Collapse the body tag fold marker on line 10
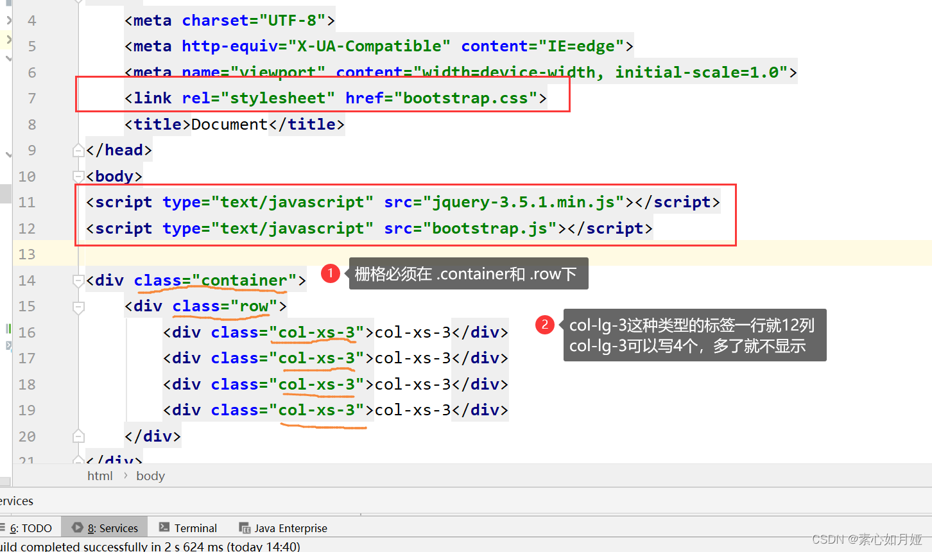 78,176
